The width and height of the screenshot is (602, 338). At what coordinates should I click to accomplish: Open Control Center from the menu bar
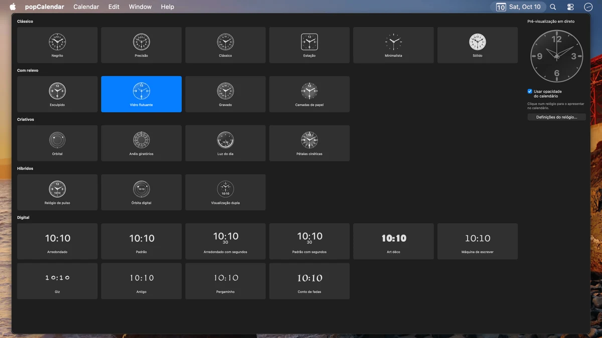pyautogui.click(x=570, y=7)
